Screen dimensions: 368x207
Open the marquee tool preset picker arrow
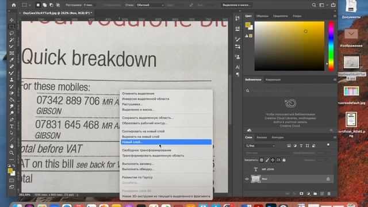pos(30,5)
